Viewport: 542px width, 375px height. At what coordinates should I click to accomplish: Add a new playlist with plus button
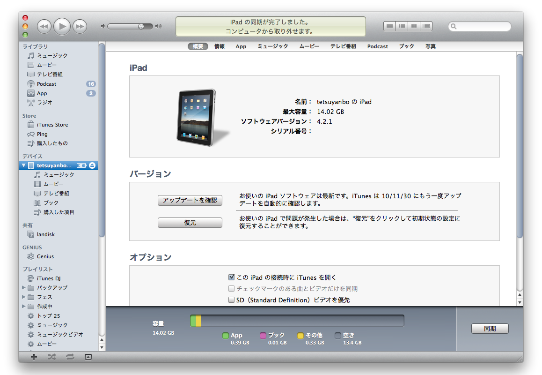click(34, 357)
